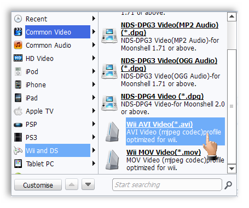Image resolution: width=249 pixels, height=208 pixels.
Task: Expand the iPod submenu arrow
Action: [x=94, y=71]
